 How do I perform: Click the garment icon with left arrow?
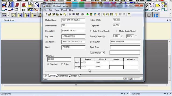click(x=104, y=14)
